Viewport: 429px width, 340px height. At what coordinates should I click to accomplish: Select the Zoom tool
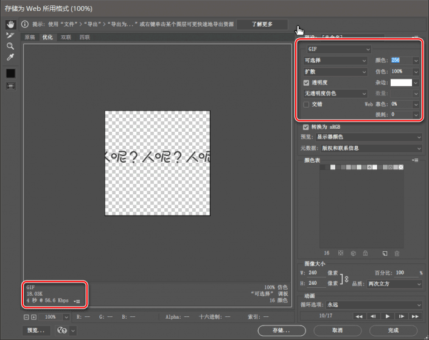tap(10, 46)
